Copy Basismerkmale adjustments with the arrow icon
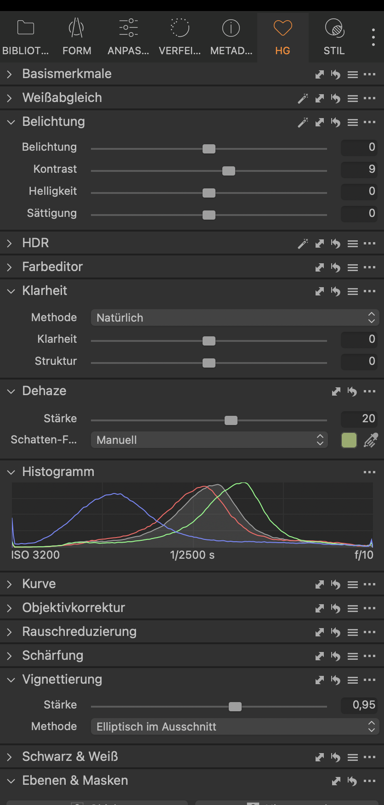 tap(320, 74)
